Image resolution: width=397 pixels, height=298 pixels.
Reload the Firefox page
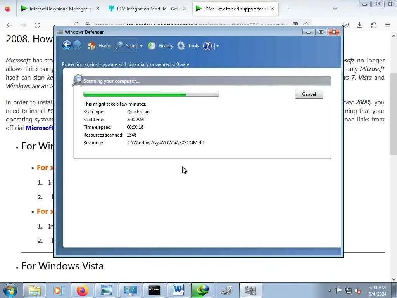[x=37, y=25]
